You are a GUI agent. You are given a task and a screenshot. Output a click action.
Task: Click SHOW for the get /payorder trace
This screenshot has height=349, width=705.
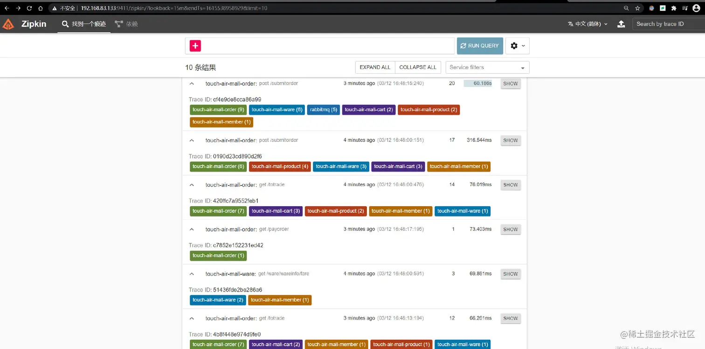coord(511,230)
